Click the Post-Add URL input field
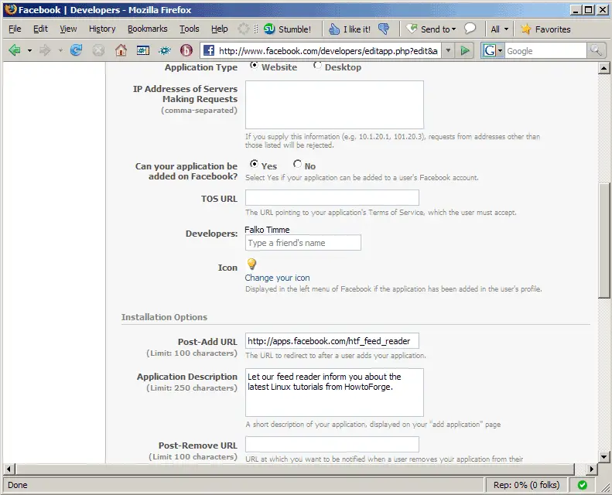612x495 pixels. point(332,341)
